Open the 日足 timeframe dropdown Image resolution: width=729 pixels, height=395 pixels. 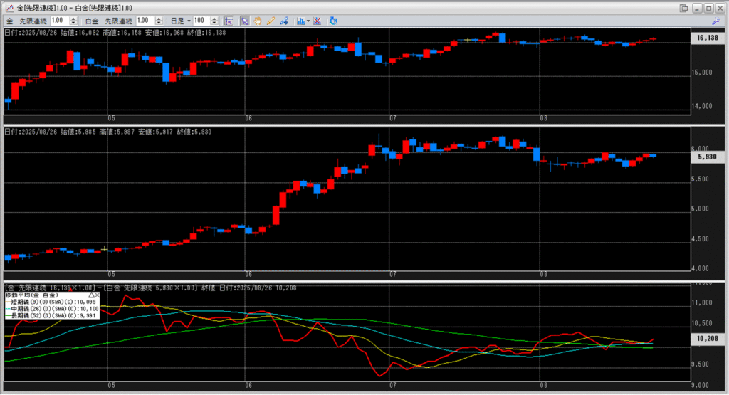179,21
